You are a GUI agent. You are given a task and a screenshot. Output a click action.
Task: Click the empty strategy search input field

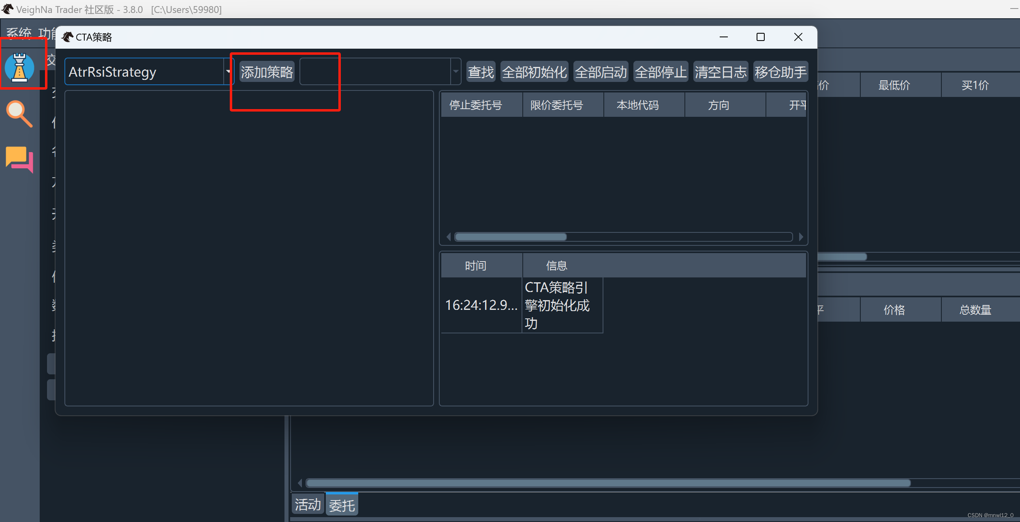point(375,72)
